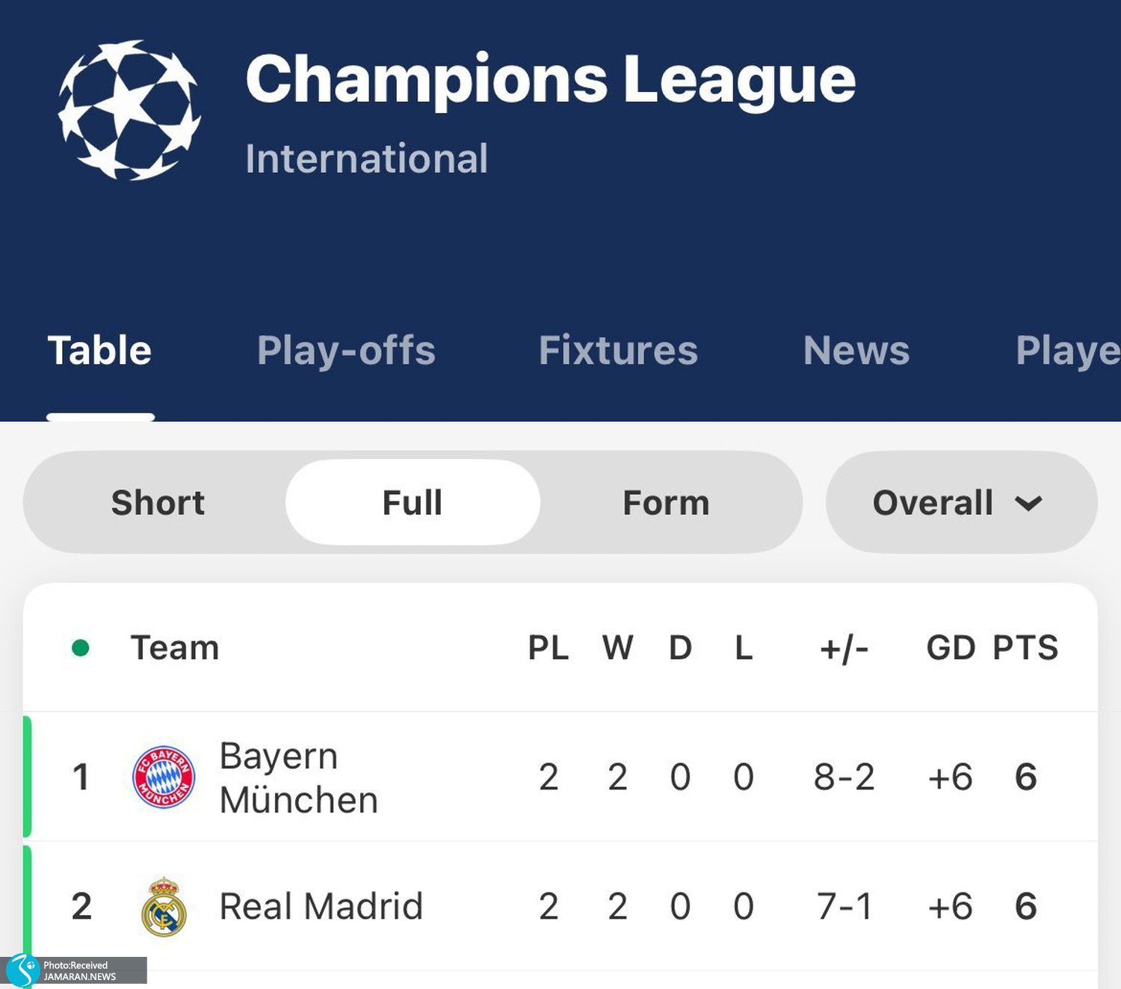Click the GD column header

(951, 647)
